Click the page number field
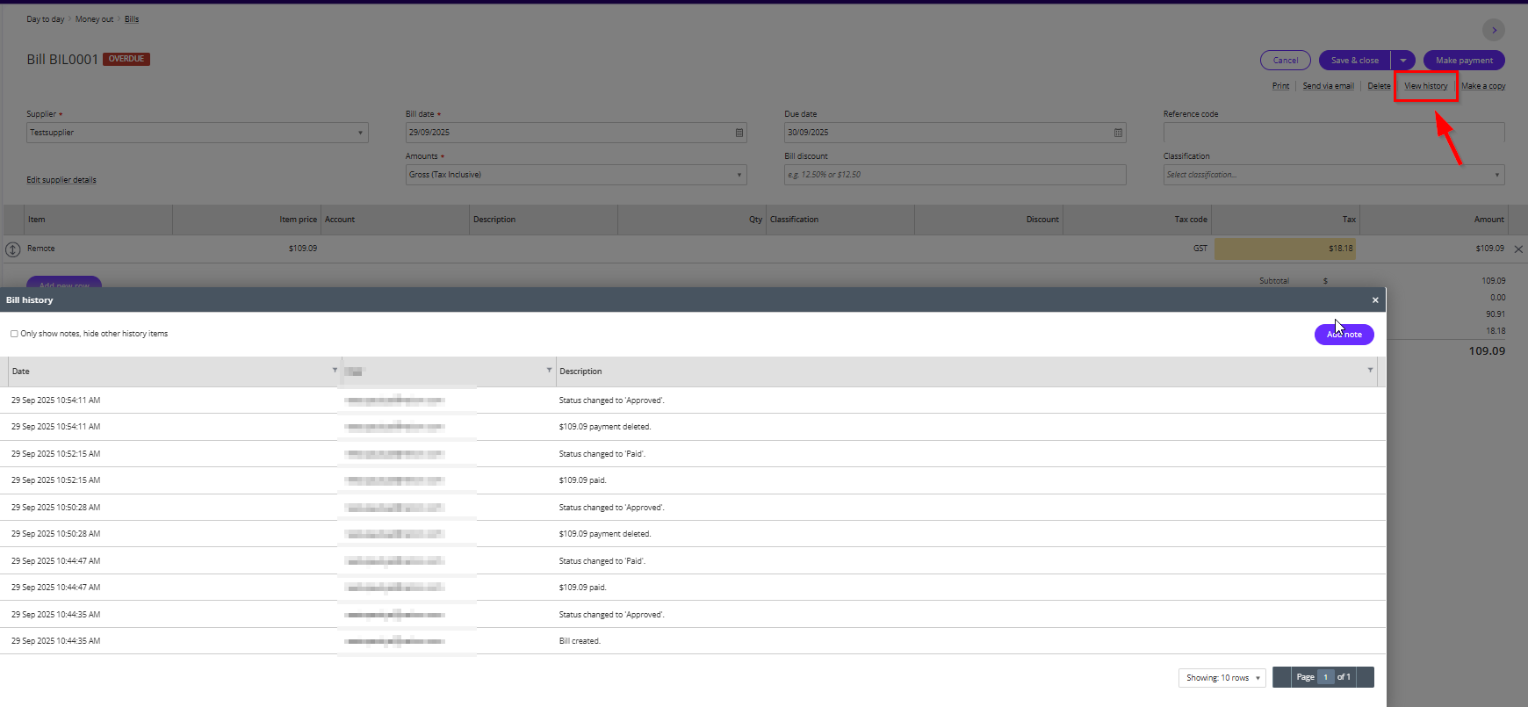 pos(1325,677)
